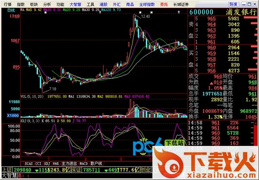
Task: Open the 功能 menu
Action: tap(60, 4)
